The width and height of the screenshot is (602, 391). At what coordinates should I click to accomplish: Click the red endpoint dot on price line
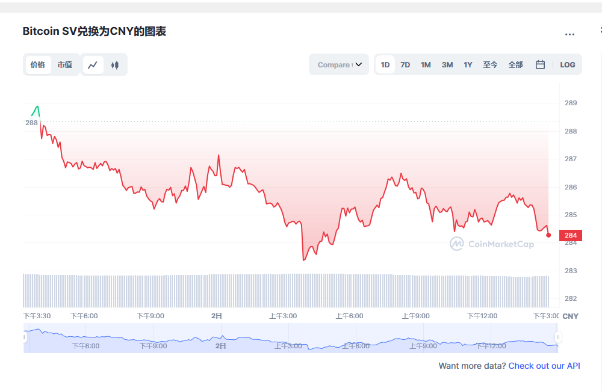pyautogui.click(x=548, y=235)
